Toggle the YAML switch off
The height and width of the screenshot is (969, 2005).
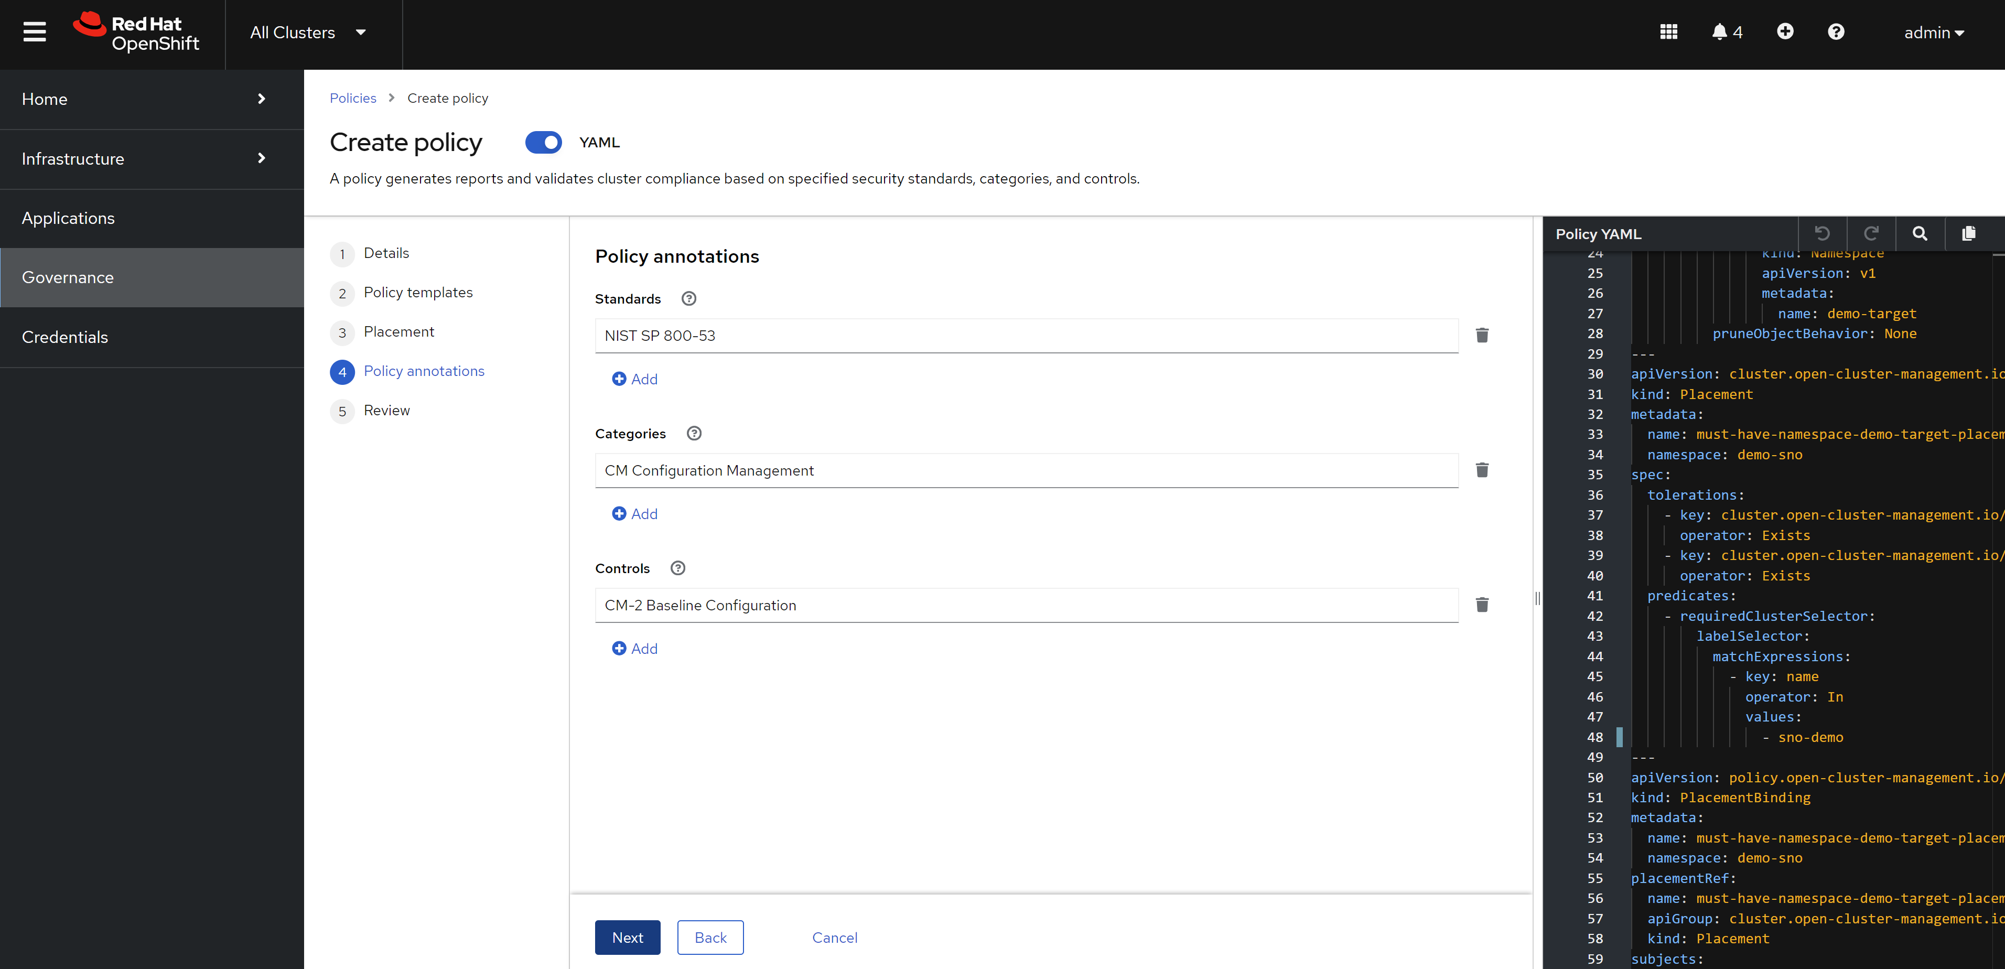click(543, 143)
